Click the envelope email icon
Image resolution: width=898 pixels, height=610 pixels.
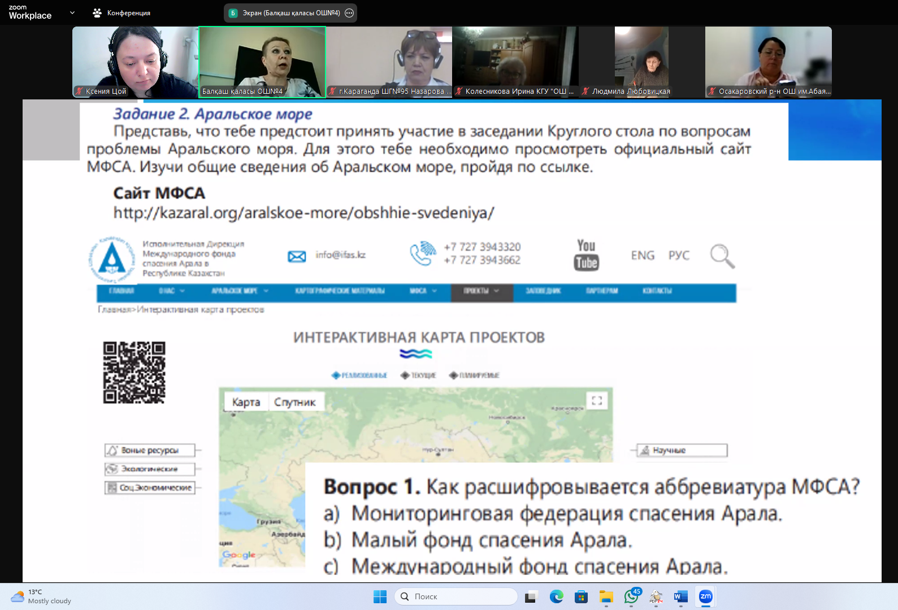(x=297, y=256)
